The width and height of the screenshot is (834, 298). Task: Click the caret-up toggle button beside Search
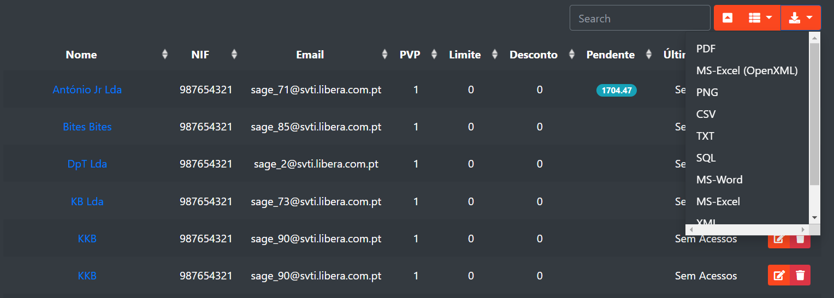(x=727, y=18)
